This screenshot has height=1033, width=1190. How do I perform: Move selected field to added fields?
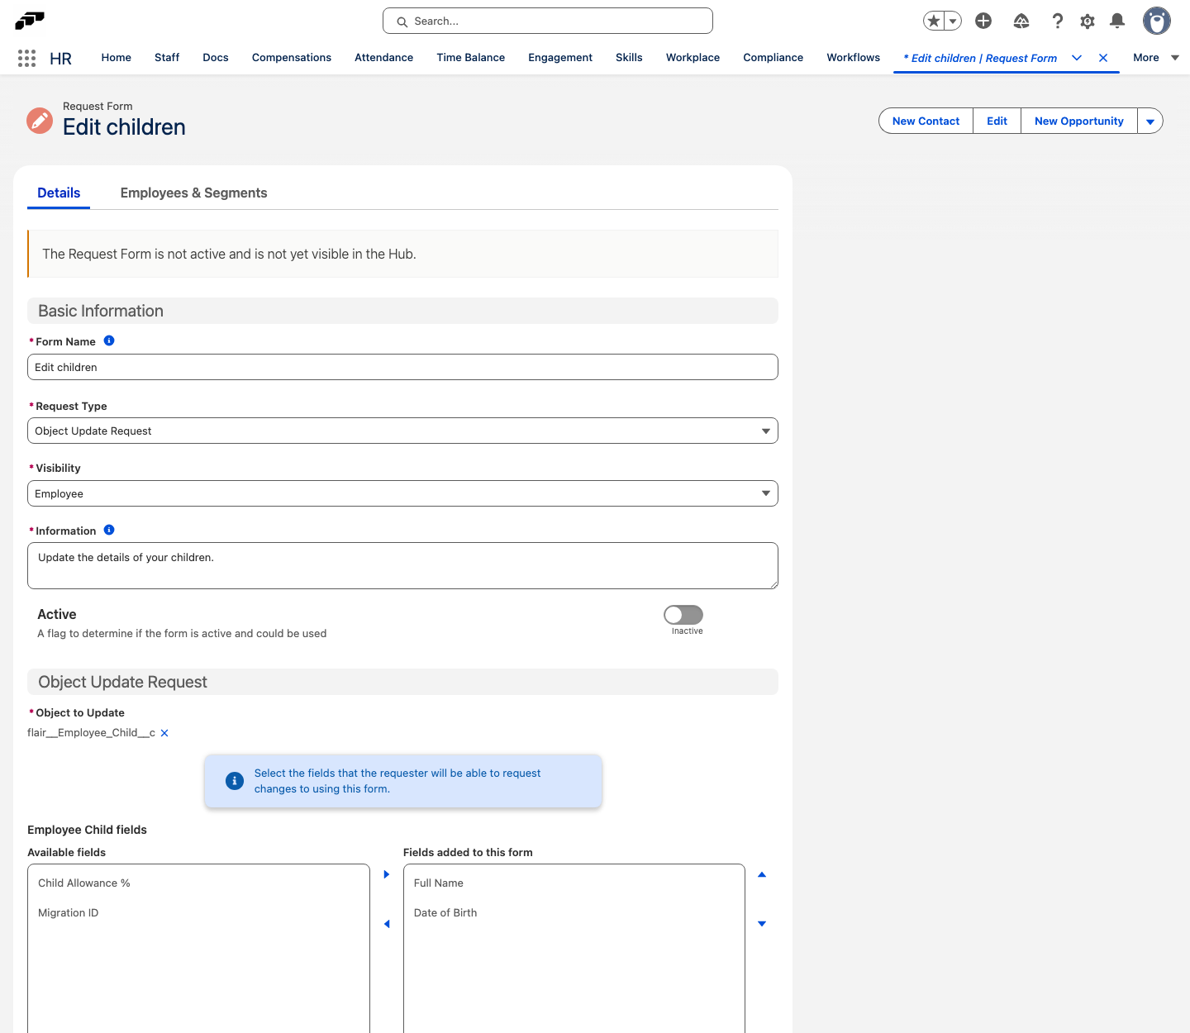[x=386, y=874]
